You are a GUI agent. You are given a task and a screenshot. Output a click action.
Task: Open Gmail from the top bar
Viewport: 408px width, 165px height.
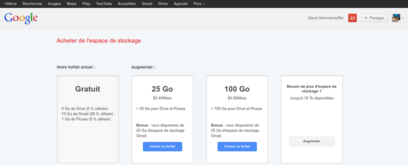[x=147, y=4]
